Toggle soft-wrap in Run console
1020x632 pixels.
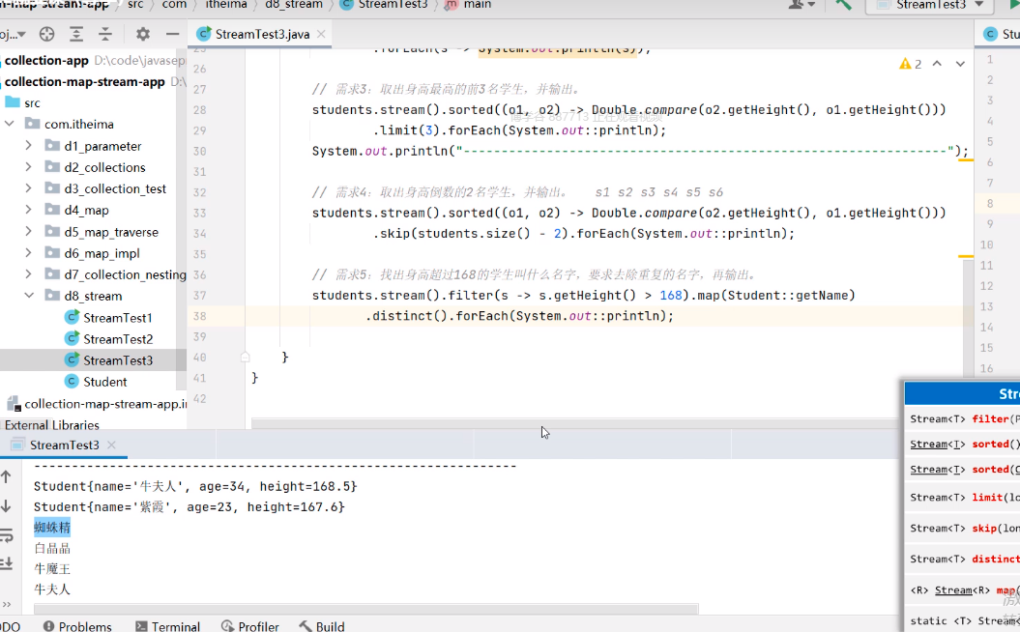7,535
